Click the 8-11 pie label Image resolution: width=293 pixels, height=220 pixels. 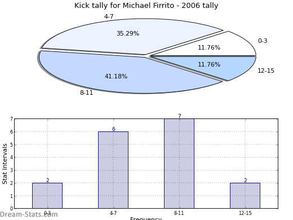87,93
